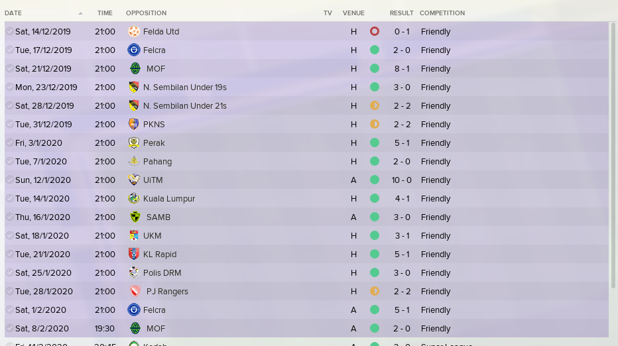The height and width of the screenshot is (346, 618).
Task: Click the PKNS team badge
Action: coord(134,124)
